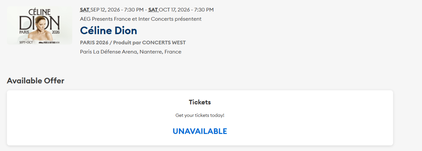This screenshot has height=151, width=422.
Task: Click the DION lettering on the poster image
Action: (x=39, y=23)
